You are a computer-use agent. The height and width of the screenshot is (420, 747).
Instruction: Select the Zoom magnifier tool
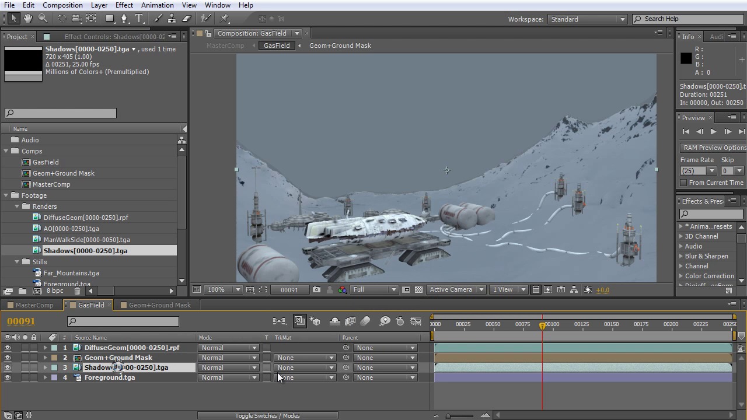(43, 19)
